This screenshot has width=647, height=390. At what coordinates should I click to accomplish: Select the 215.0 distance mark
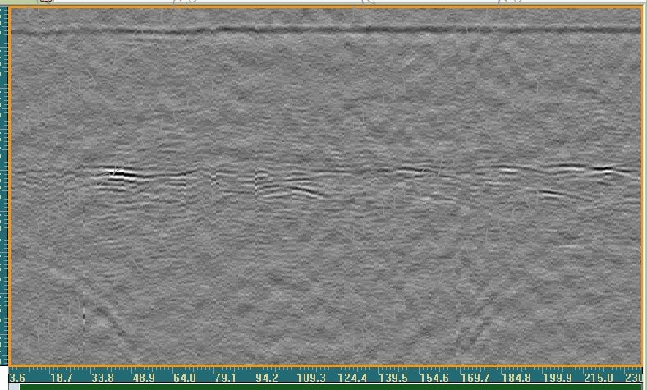(x=599, y=377)
